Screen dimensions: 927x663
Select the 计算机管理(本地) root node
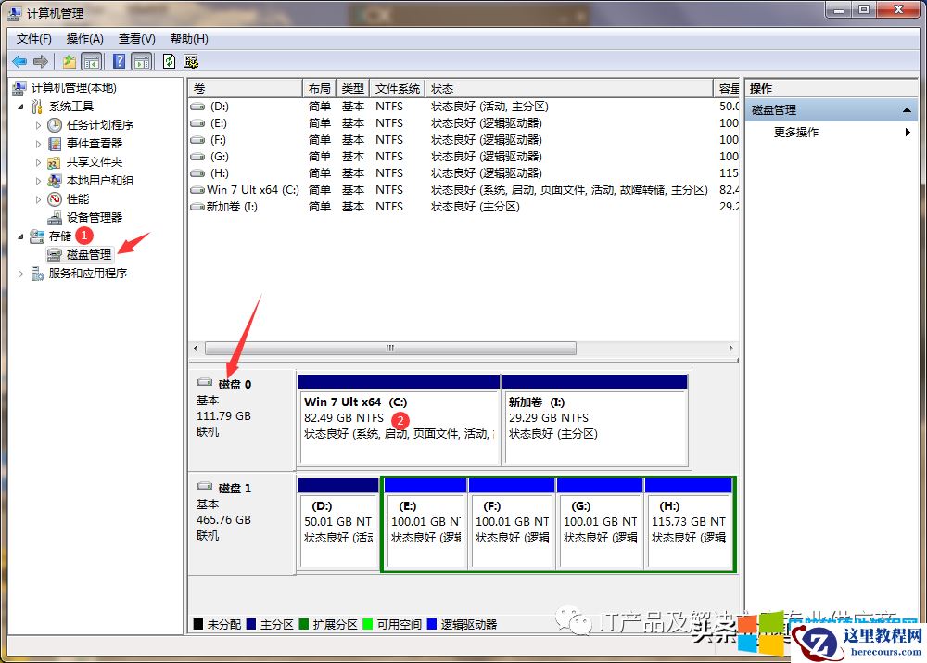[x=74, y=88]
